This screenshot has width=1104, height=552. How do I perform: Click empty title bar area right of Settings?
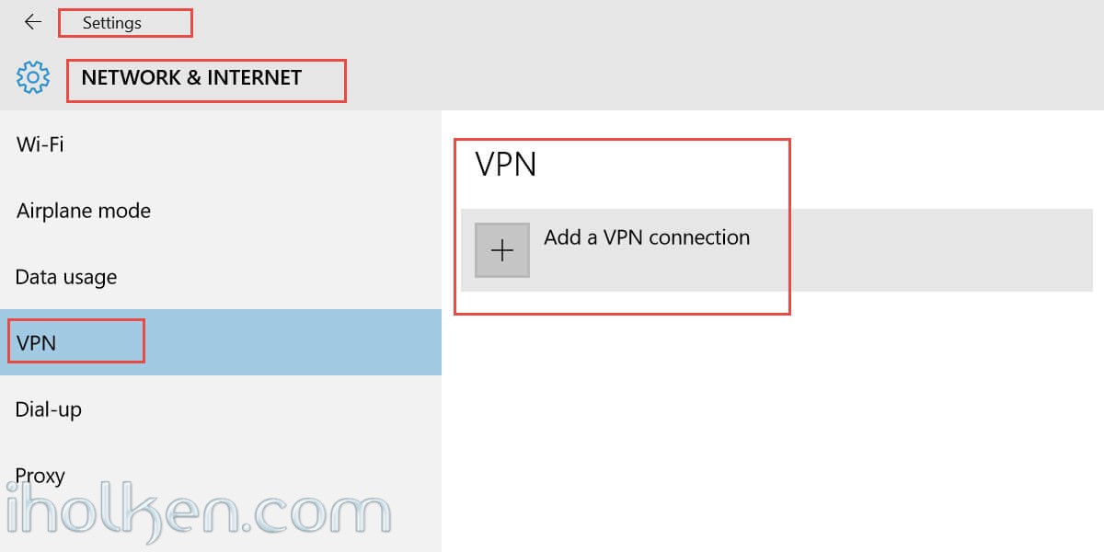(644, 22)
